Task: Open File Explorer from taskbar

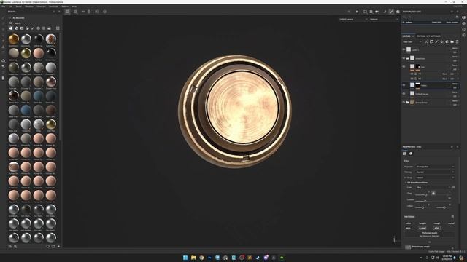Action: coord(193,258)
